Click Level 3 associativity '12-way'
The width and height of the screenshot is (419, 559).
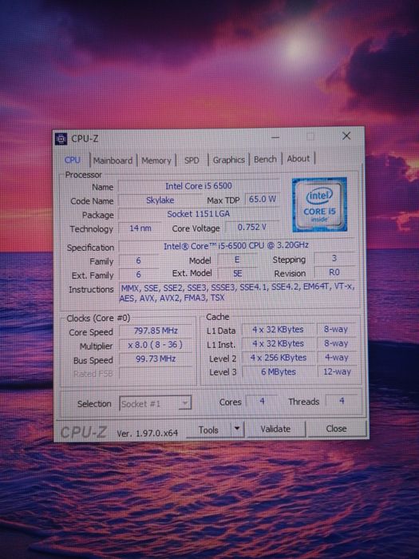[x=337, y=372]
